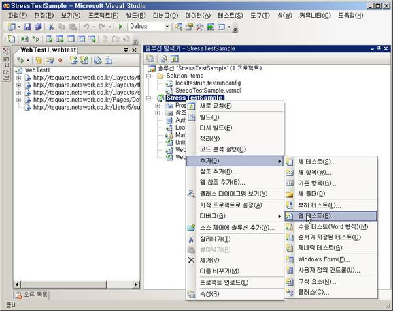
Task: Click the New Test icon in test toolbar
Action: [11, 38]
